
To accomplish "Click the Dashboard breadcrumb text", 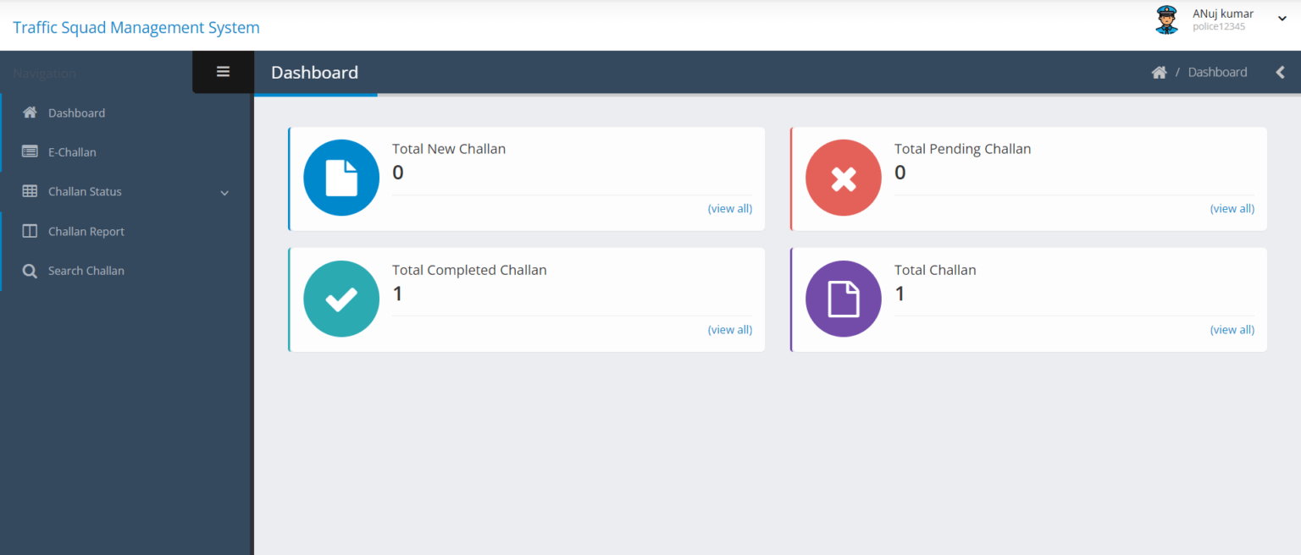I will coord(1217,73).
